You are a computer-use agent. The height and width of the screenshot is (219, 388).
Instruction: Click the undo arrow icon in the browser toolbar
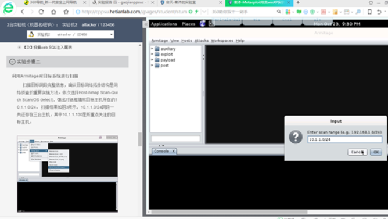tap(379, 12)
